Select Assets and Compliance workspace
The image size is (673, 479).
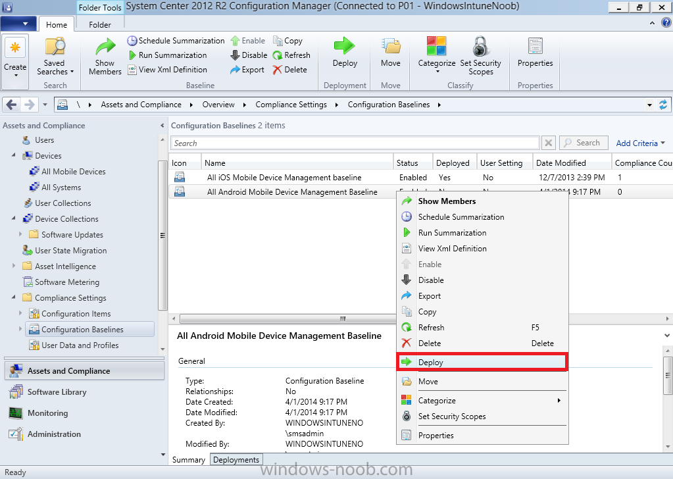pos(85,371)
